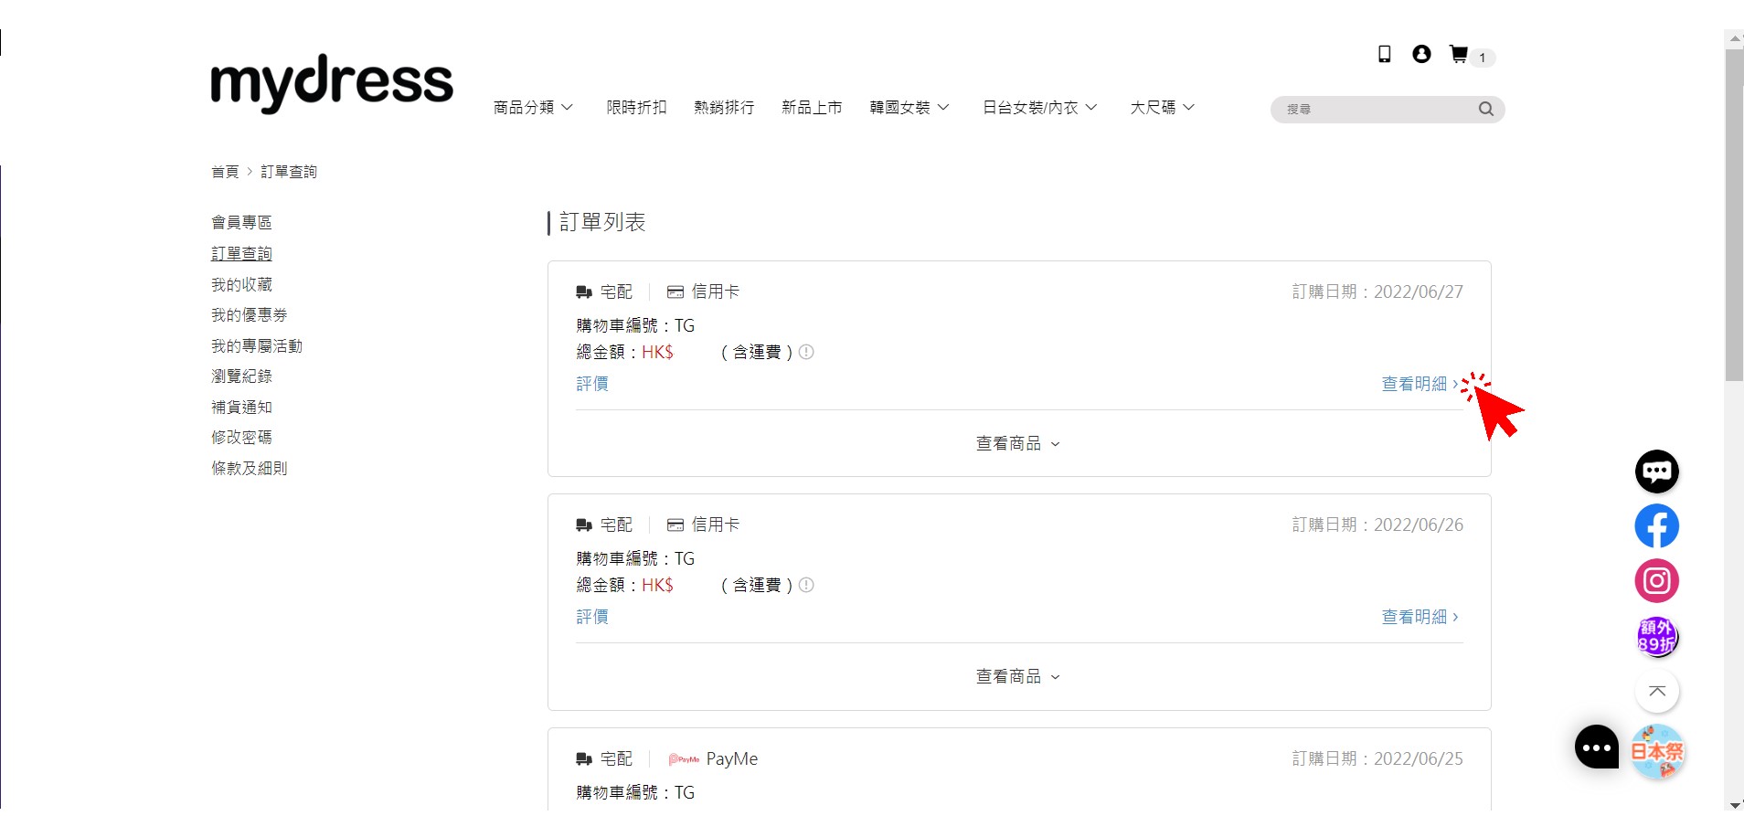Screen dimensions: 1744x816
Task: Select 訂單查詢 in the sidebar
Action: point(241,253)
